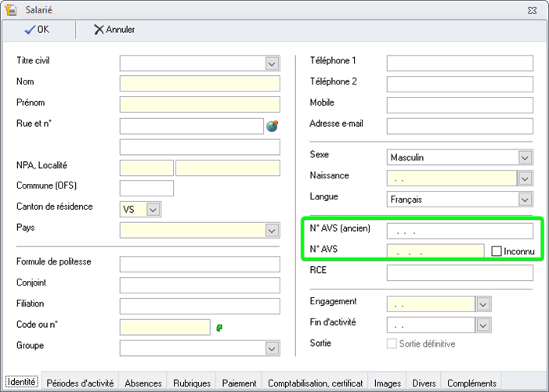Switch to the Périodes d'activité tab

tap(81, 383)
